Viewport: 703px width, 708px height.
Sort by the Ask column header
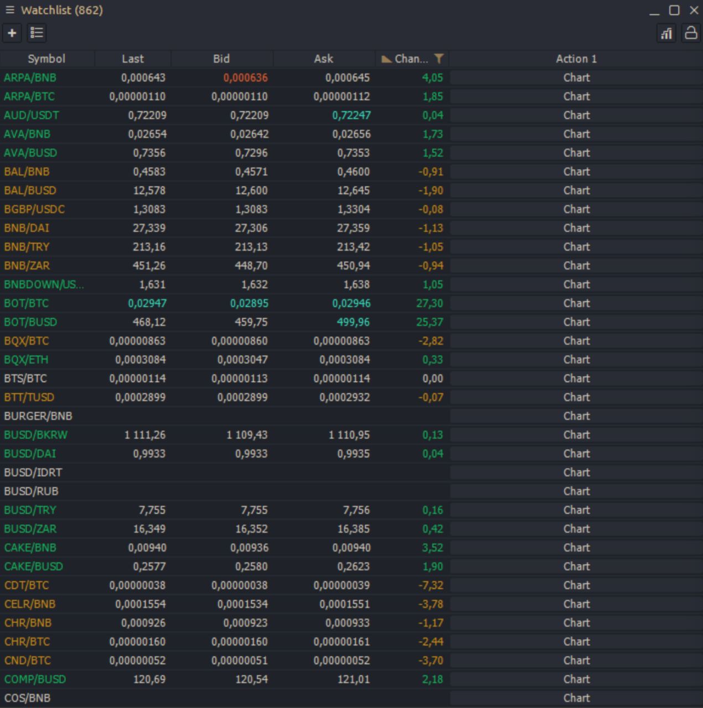point(324,59)
